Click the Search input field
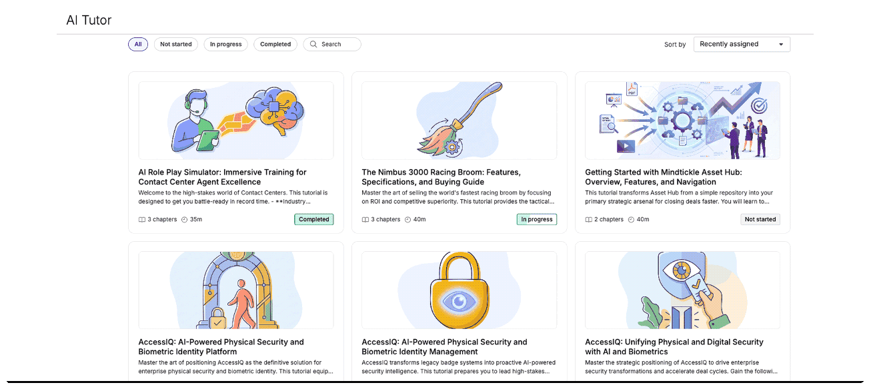This screenshot has width=871, height=389. (332, 45)
